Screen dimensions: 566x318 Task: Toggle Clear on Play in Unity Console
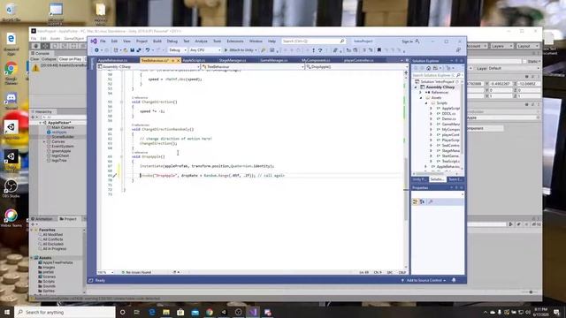(70, 59)
